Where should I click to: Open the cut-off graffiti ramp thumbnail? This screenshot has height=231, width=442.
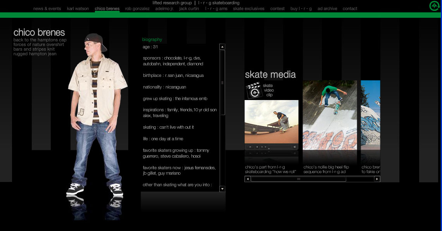370,115
